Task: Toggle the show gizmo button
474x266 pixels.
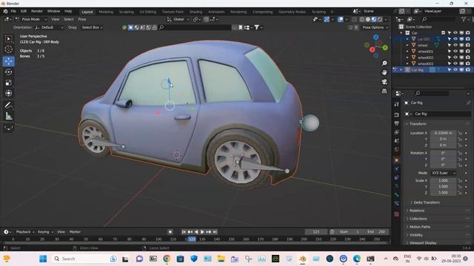Action: 327,19
